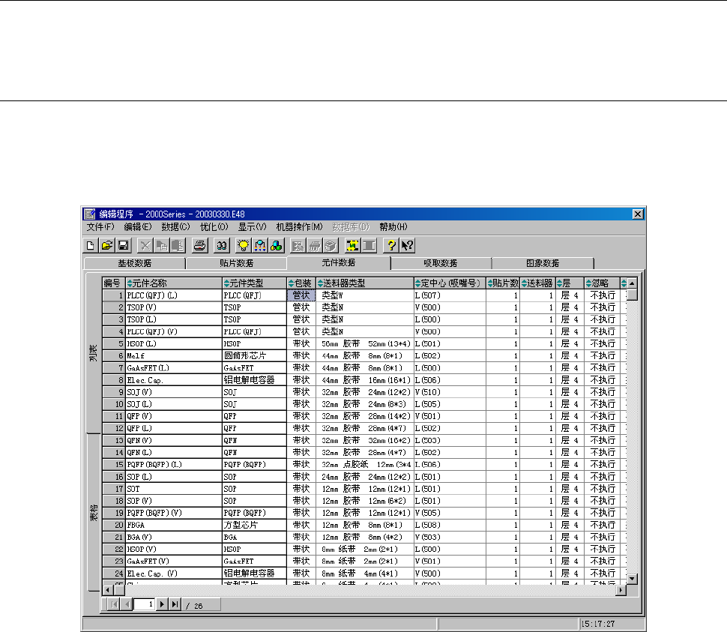Select the 元件数据 tab

tap(339, 262)
